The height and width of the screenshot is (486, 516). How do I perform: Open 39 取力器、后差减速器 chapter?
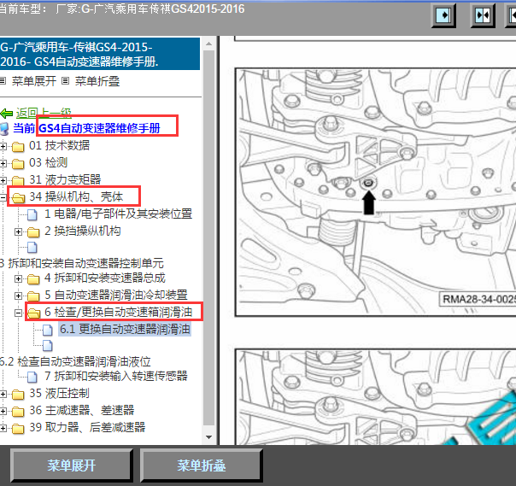point(87,427)
